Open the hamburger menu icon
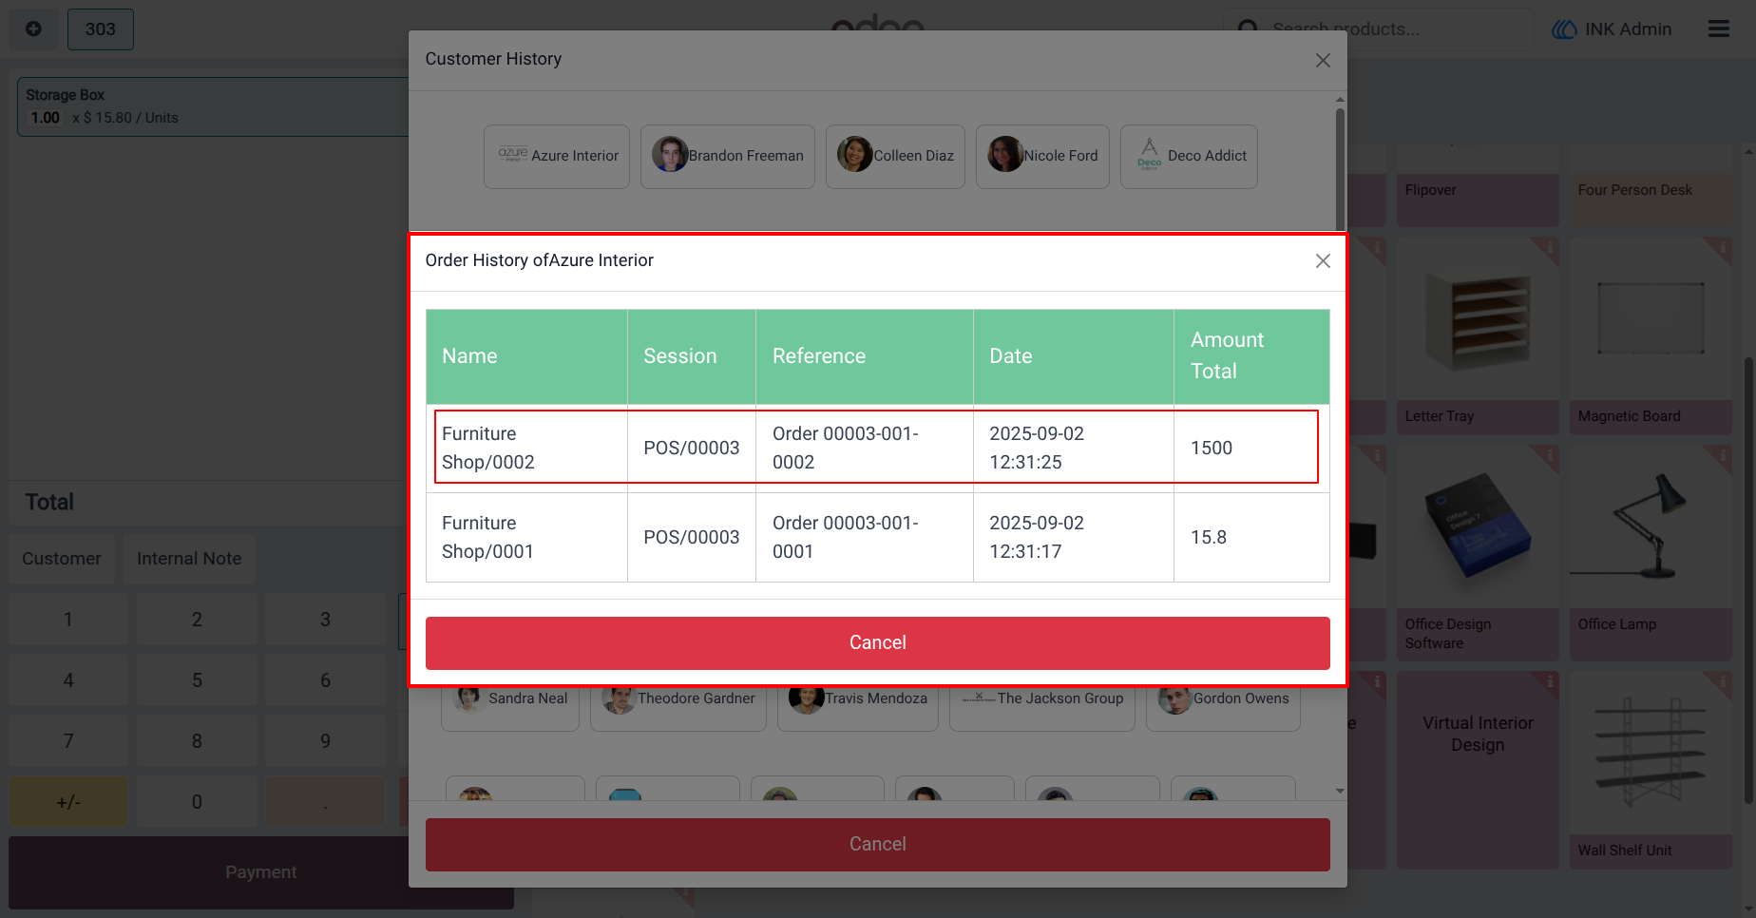 [x=1719, y=29]
